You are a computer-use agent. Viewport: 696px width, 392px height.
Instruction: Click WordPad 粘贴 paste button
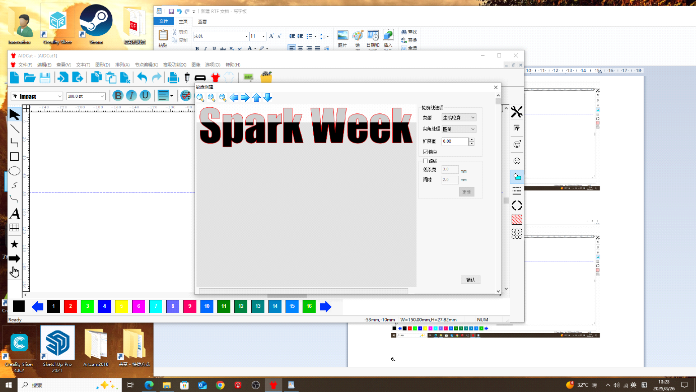click(163, 38)
